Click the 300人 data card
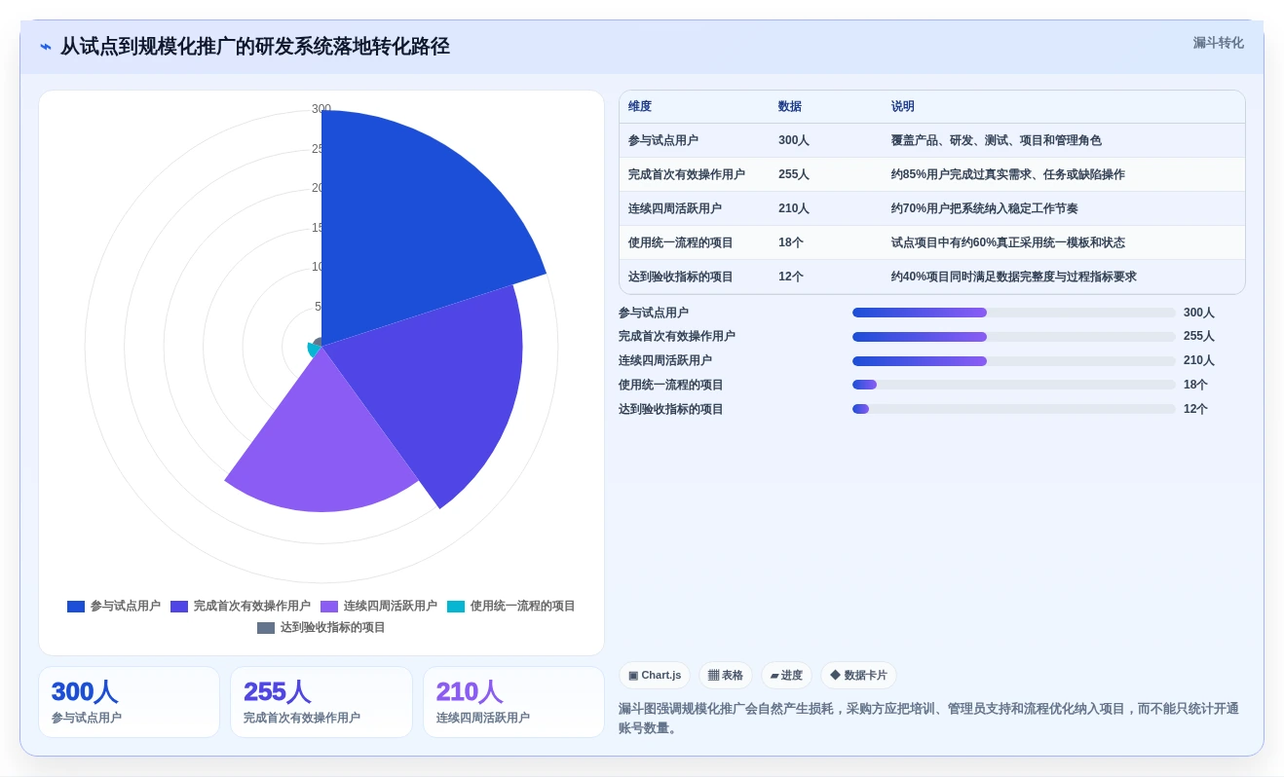The image size is (1284, 777). 129,702
